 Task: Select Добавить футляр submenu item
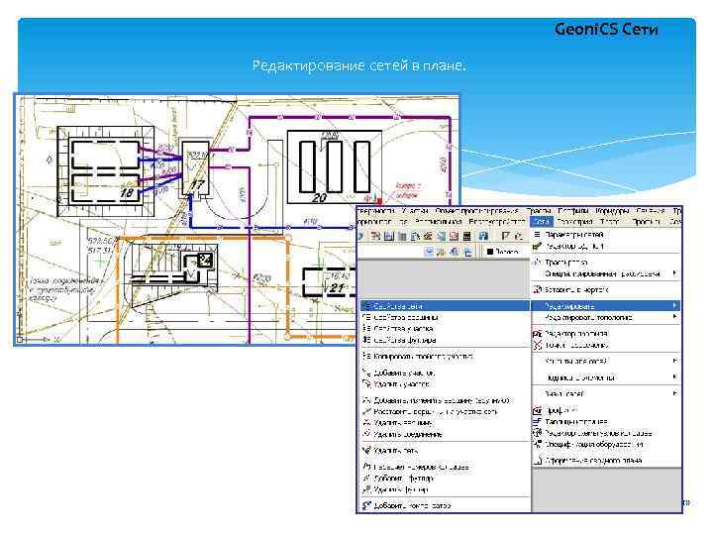[x=403, y=479]
